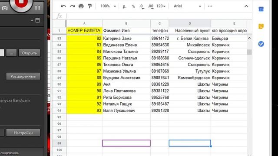The image size is (278, 156).
Task: Select cell with Валя Лукашевич
Action: coord(126,110)
